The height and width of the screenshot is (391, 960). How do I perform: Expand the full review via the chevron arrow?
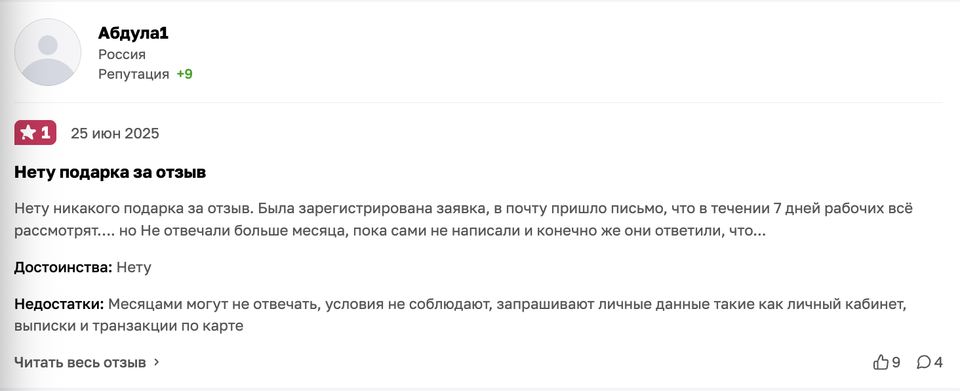pyautogui.click(x=156, y=361)
